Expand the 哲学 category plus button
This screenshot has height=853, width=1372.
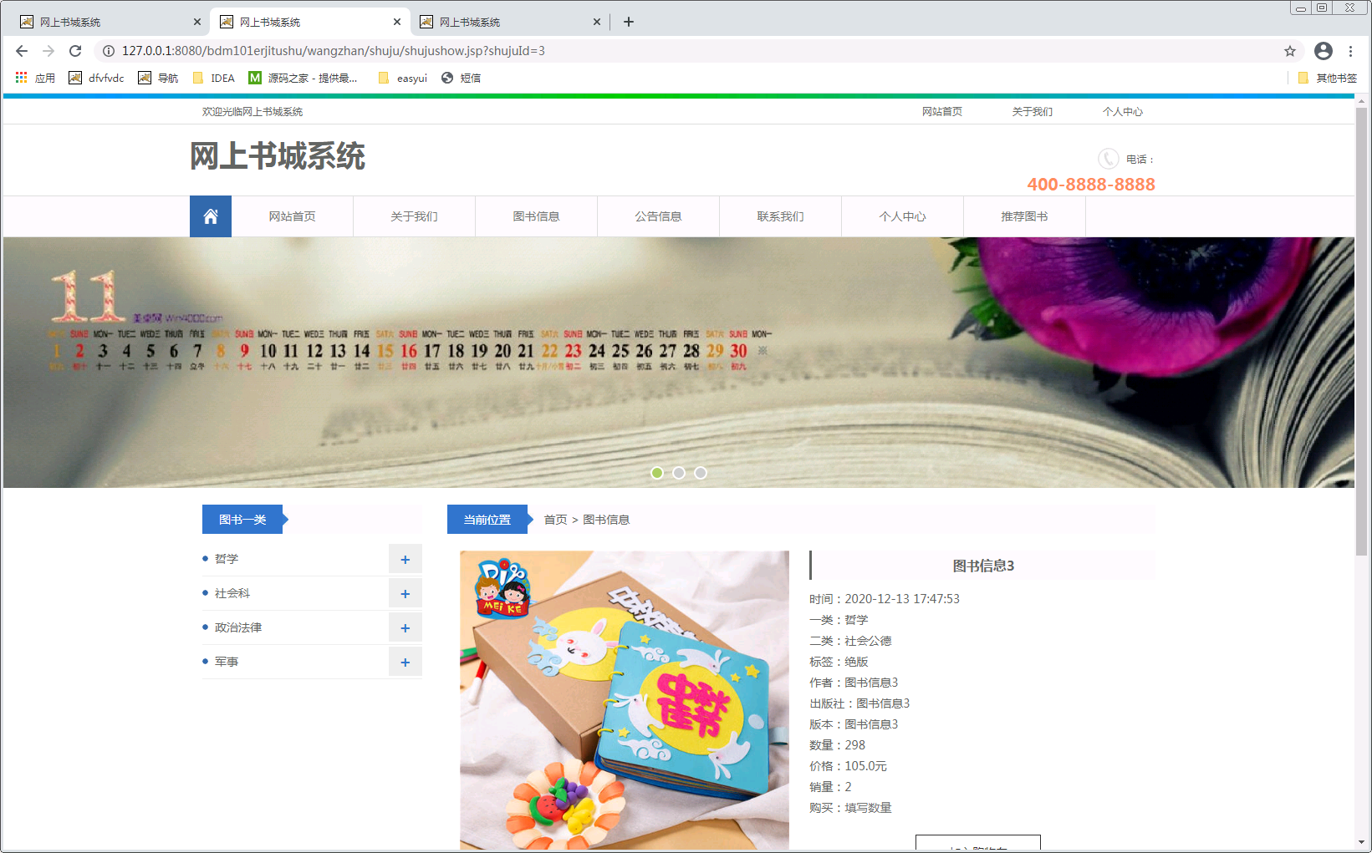[x=405, y=560]
